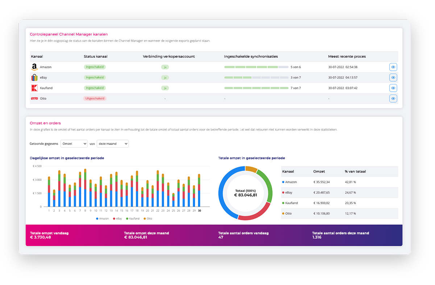Click the revenue value € 10.106,80

[322, 214]
